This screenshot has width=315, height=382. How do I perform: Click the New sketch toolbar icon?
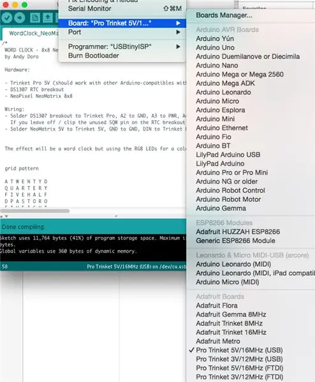(35, 18)
